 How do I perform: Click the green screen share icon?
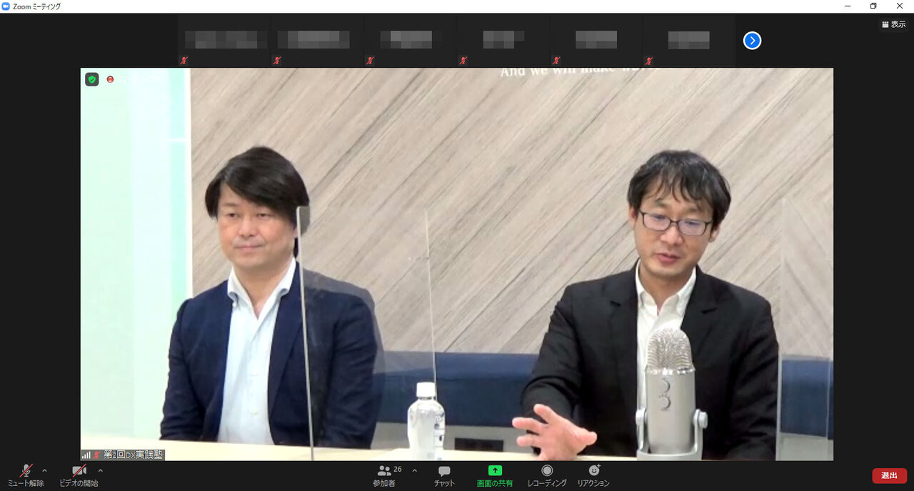[x=495, y=471]
